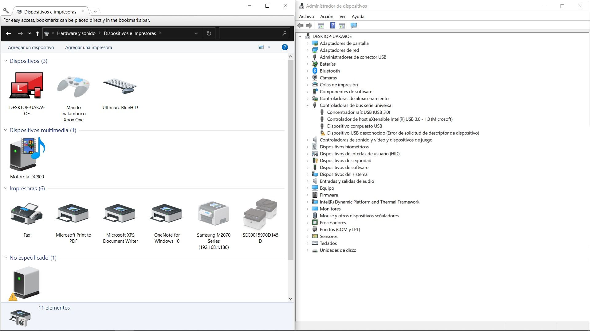Click Agregar un dispositivo
Screen dimensions: 590x331
tap(31, 48)
